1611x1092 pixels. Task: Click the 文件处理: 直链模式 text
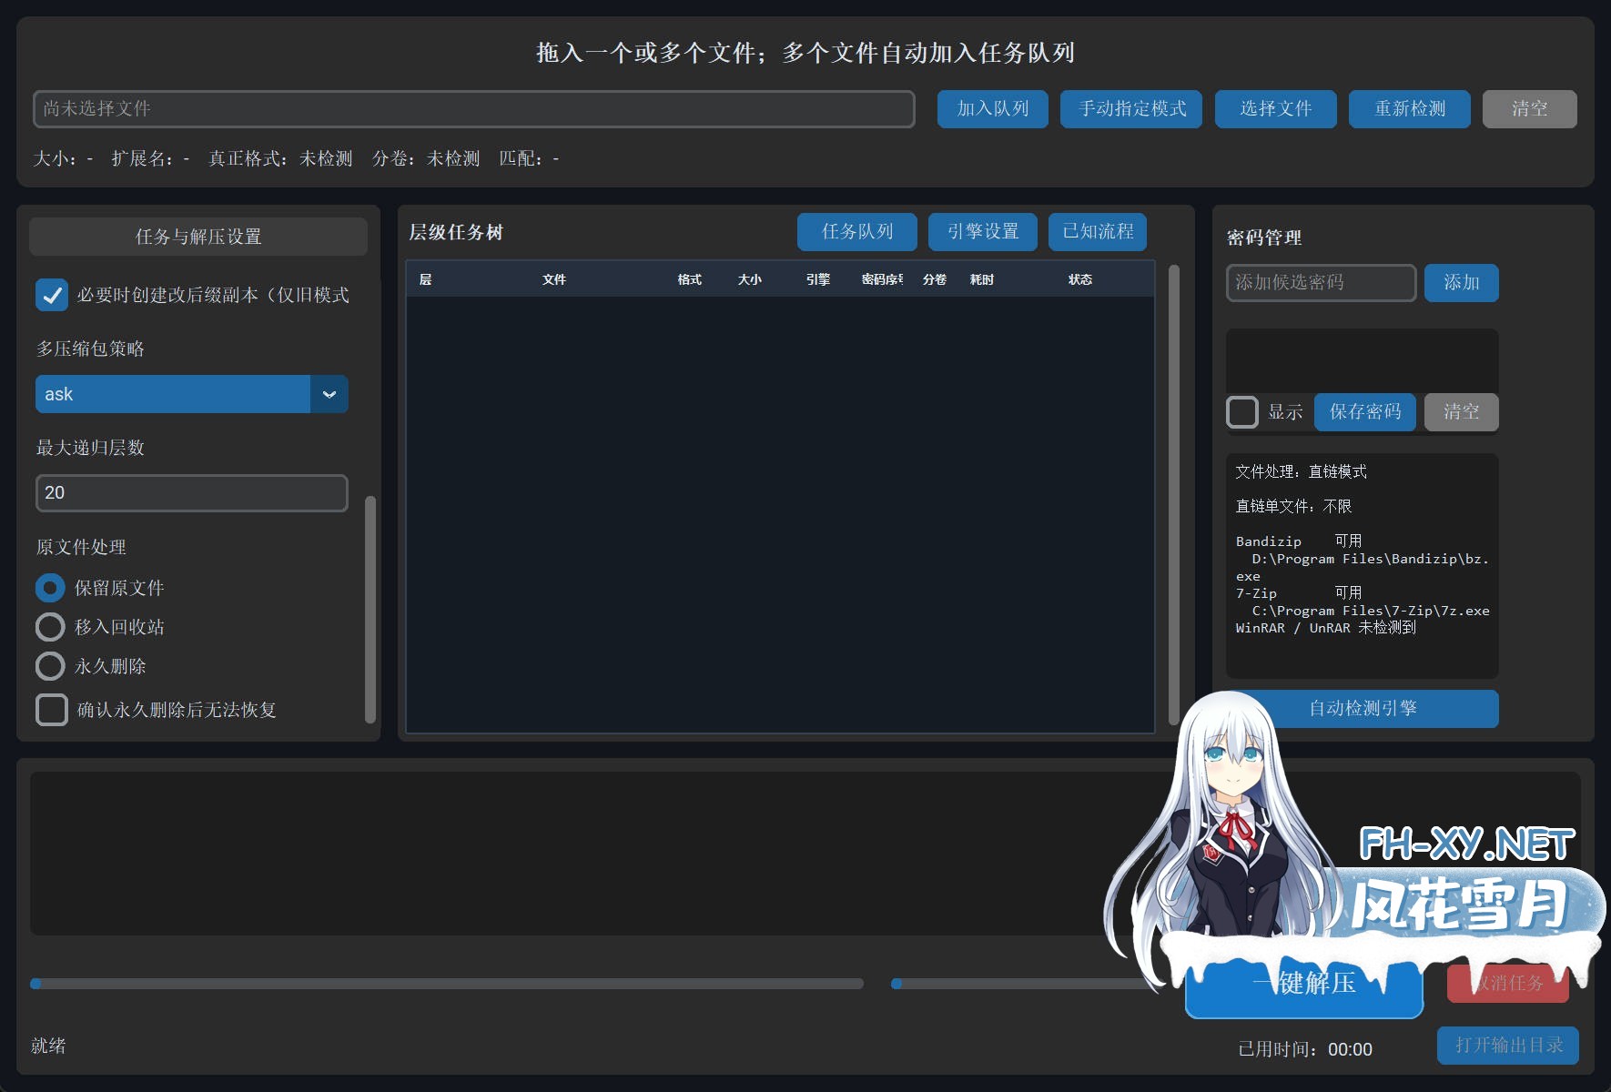click(1302, 472)
